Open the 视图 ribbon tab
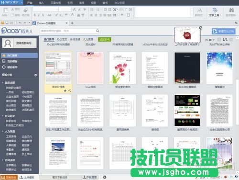This screenshot has height=180, width=239. pyautogui.click(x=93, y=3)
